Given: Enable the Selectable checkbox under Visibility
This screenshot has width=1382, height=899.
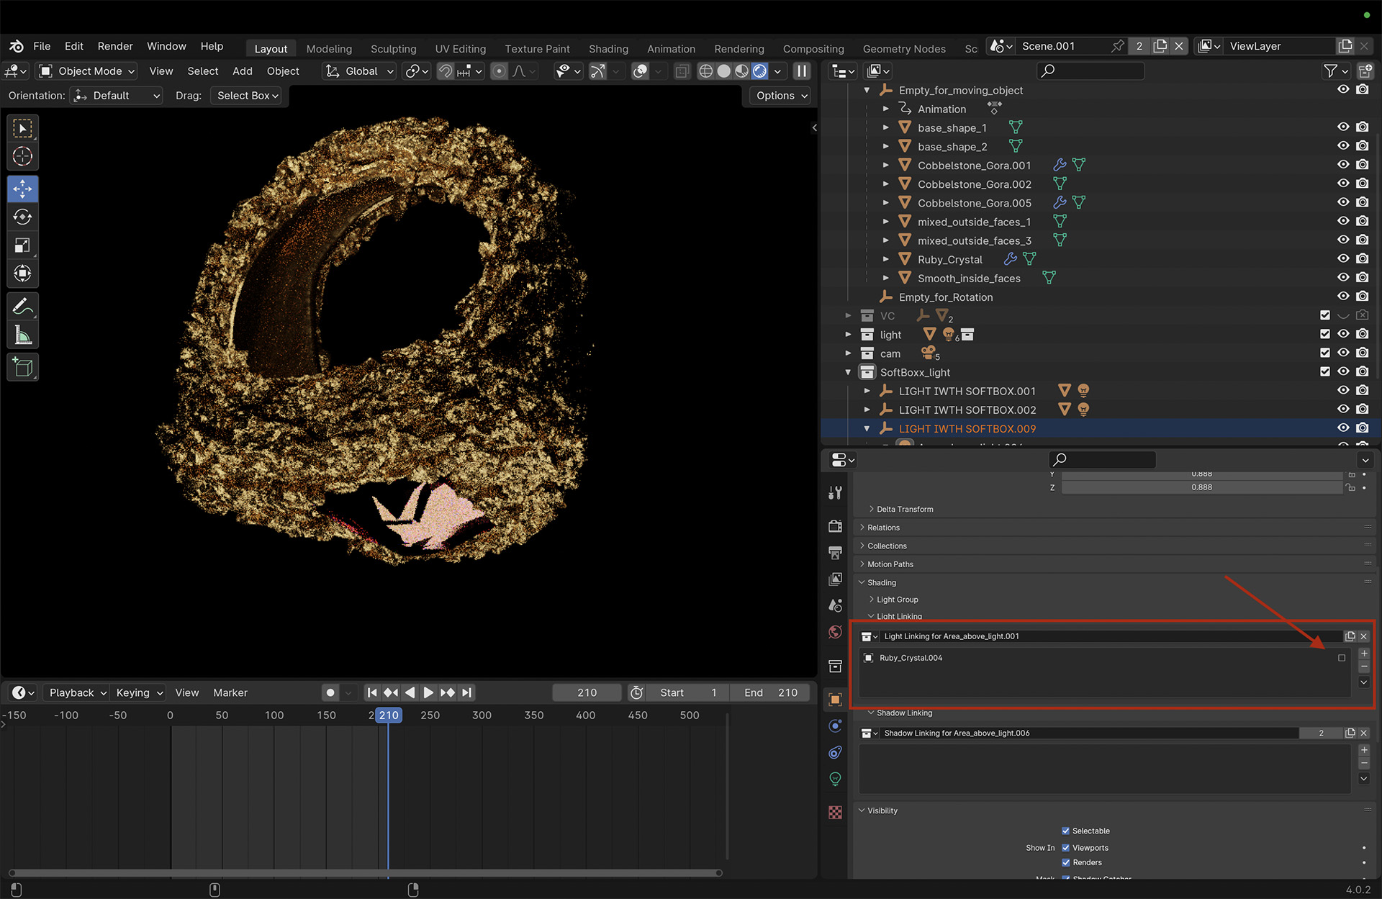Looking at the screenshot, I should tap(1066, 831).
